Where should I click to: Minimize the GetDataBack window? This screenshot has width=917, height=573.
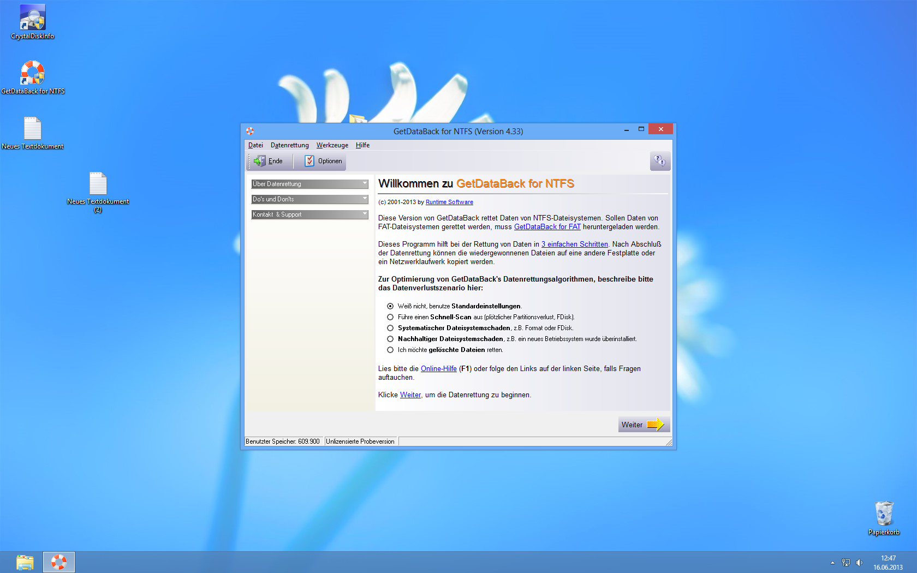click(x=627, y=130)
